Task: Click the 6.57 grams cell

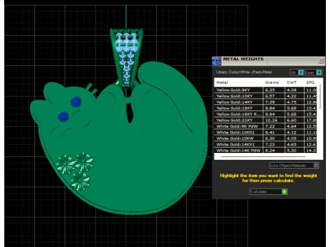Action: click(x=274, y=96)
